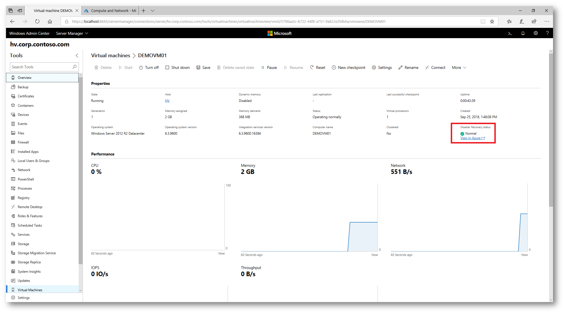Image resolution: width=565 pixels, height=314 pixels.
Task: Share this page icon in browser
Action: click(534, 21)
